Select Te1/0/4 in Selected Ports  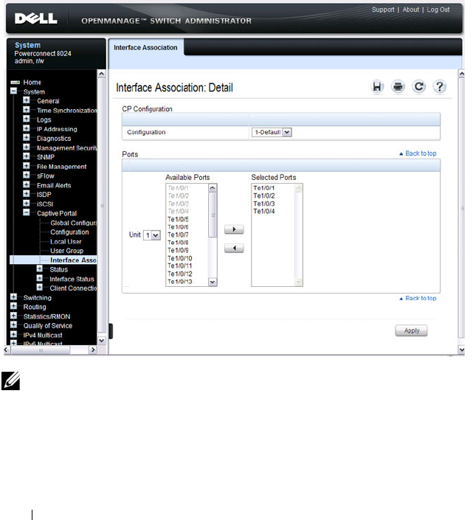coord(264,211)
